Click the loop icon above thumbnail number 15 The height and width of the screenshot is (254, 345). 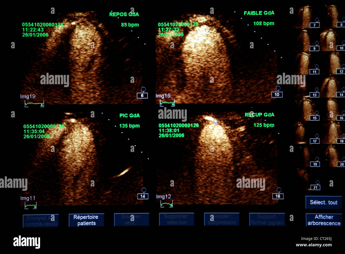click(x=317, y=113)
